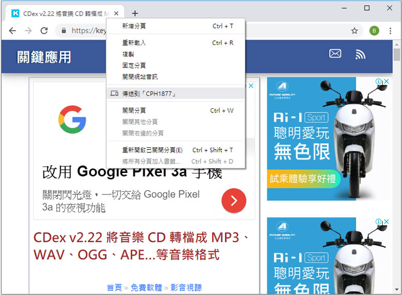Screen dimensions: 402x295
Task: Click the 影音視聽 breadcrumb link
Action: click(186, 288)
